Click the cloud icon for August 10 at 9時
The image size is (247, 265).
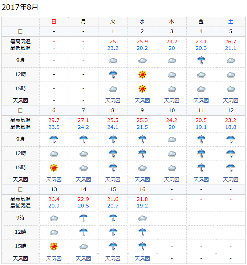click(172, 140)
